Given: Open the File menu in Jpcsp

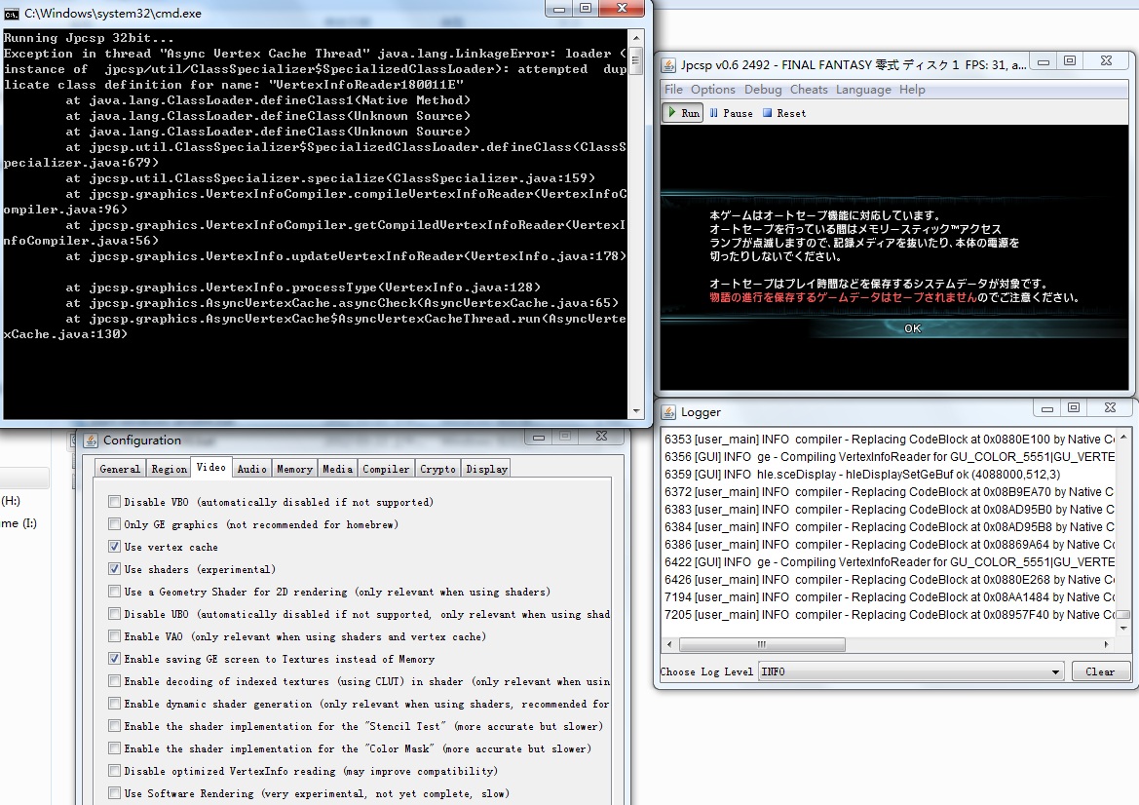Looking at the screenshot, I should click(673, 90).
